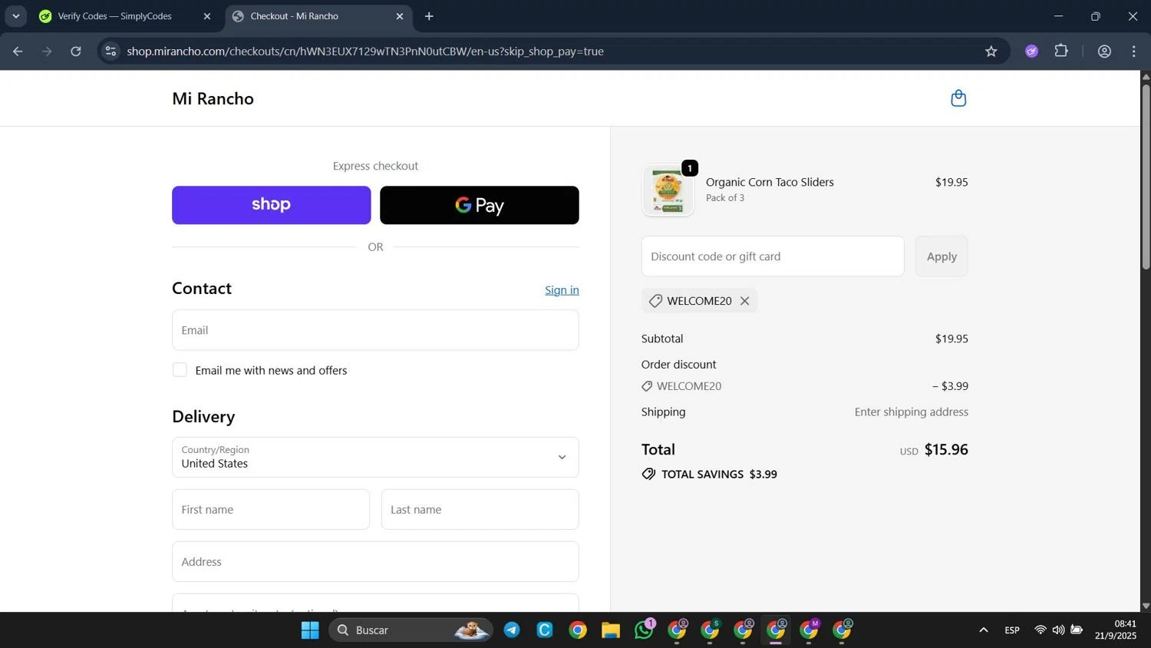This screenshot has width=1151, height=648.
Task: Click the taskbar Buscar search box
Action: (x=411, y=630)
